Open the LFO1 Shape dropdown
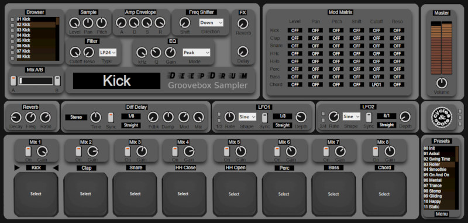Image resolution: width=468 pixels, height=223 pixels. pos(247,116)
